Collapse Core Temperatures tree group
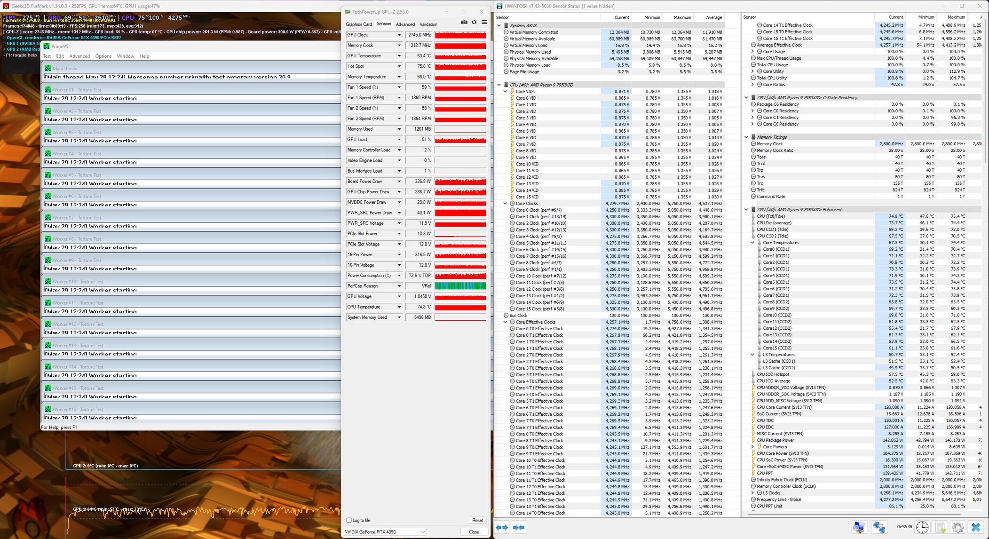The width and height of the screenshot is (989, 539). pyautogui.click(x=752, y=243)
